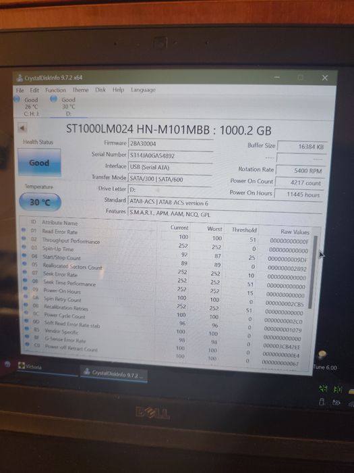Select the Recalibration Retries attribute name
Viewport: 354px width, 473px height.
click(x=66, y=307)
